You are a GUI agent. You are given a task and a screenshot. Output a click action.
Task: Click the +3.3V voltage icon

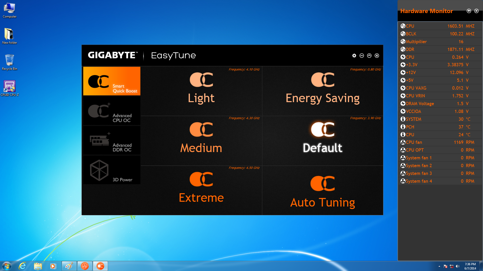click(403, 65)
